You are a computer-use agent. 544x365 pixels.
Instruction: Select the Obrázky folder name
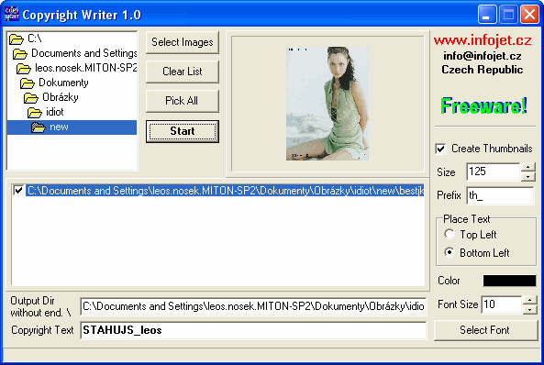(61, 97)
